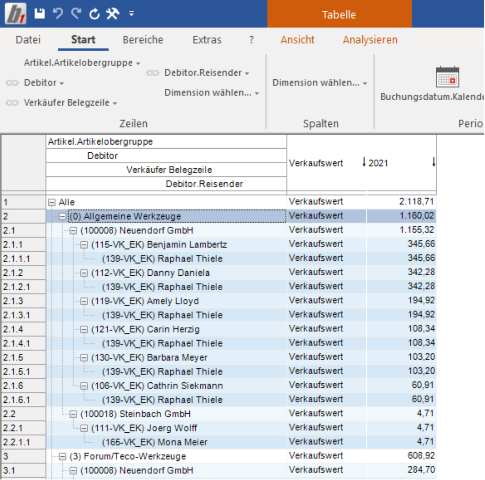485x480 pixels.
Task: Collapse the Alle root node
Action: click(52, 202)
